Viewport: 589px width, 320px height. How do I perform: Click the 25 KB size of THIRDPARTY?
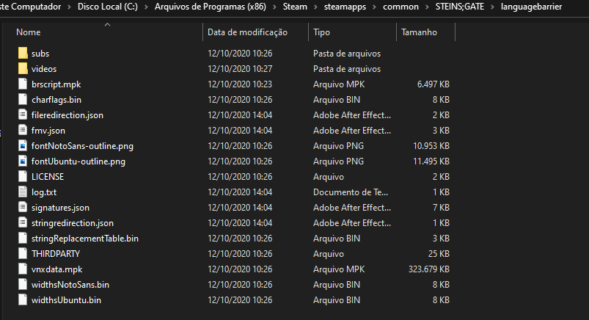coord(439,254)
